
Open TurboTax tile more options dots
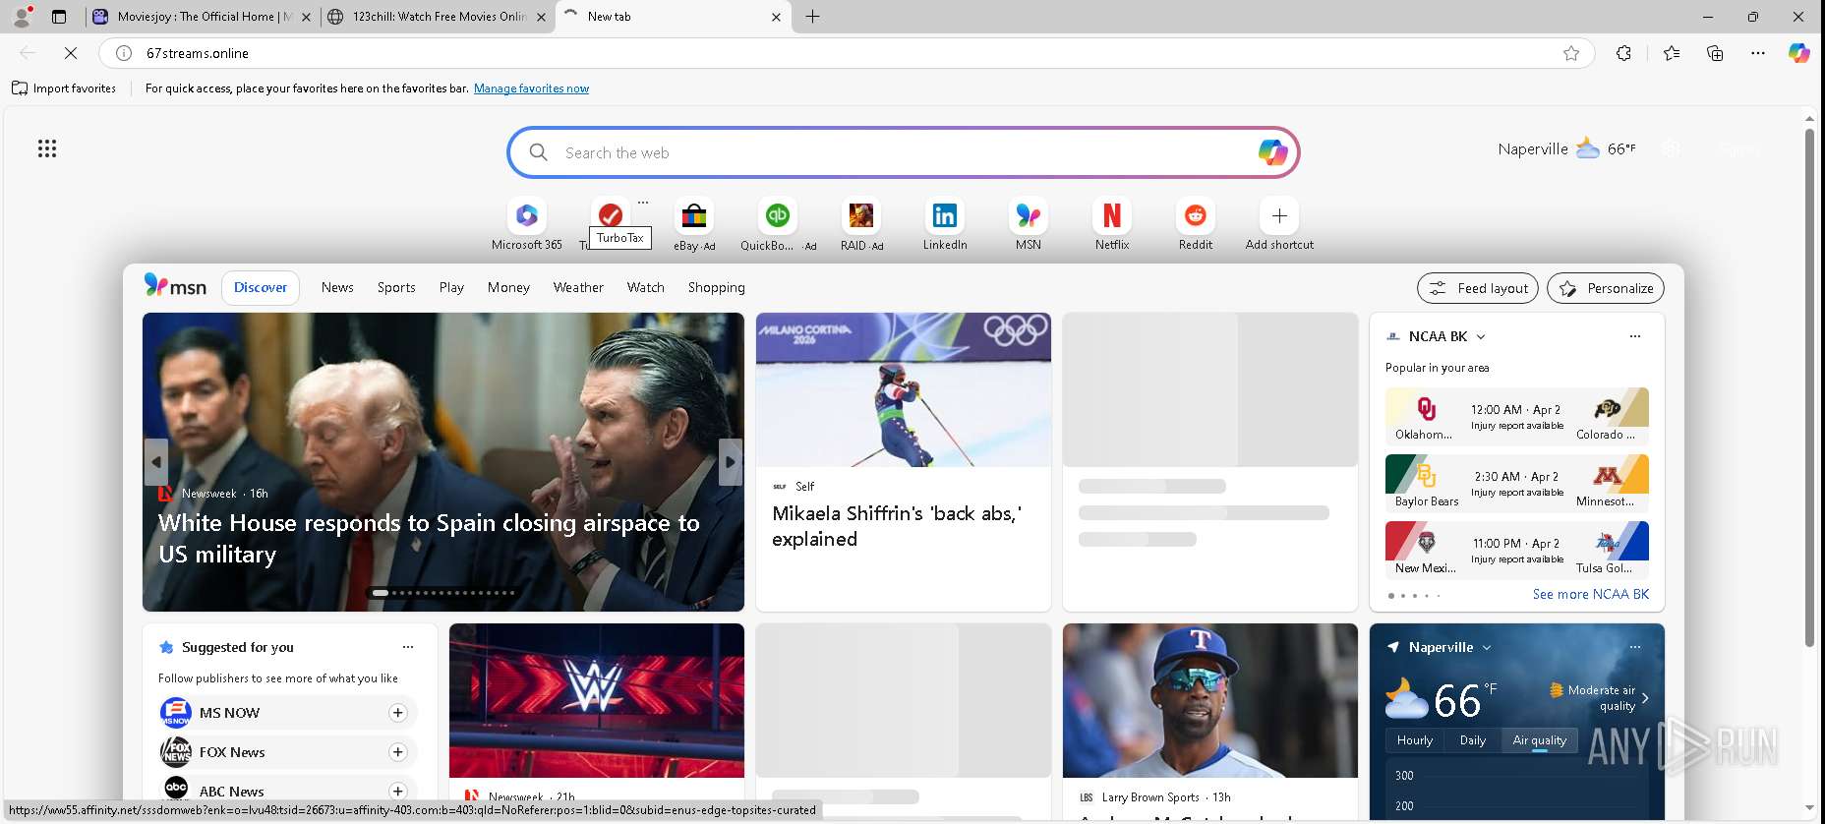(643, 203)
